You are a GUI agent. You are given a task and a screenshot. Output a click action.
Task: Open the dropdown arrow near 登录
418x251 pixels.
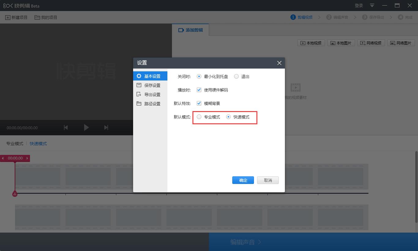(371, 5)
